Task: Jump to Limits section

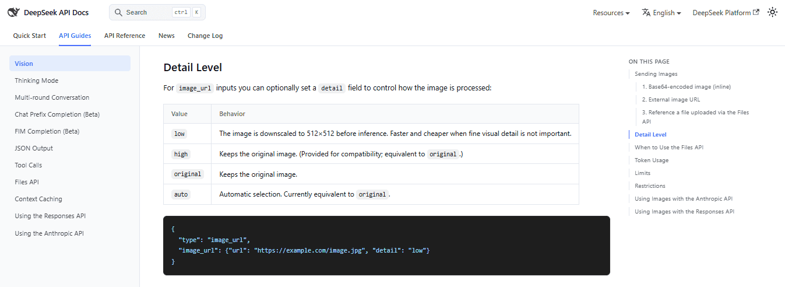Action: tap(642, 173)
